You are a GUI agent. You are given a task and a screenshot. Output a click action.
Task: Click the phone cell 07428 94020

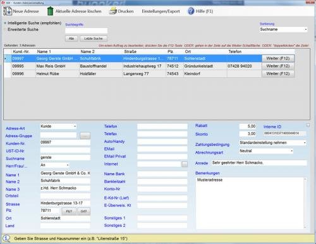point(244,66)
